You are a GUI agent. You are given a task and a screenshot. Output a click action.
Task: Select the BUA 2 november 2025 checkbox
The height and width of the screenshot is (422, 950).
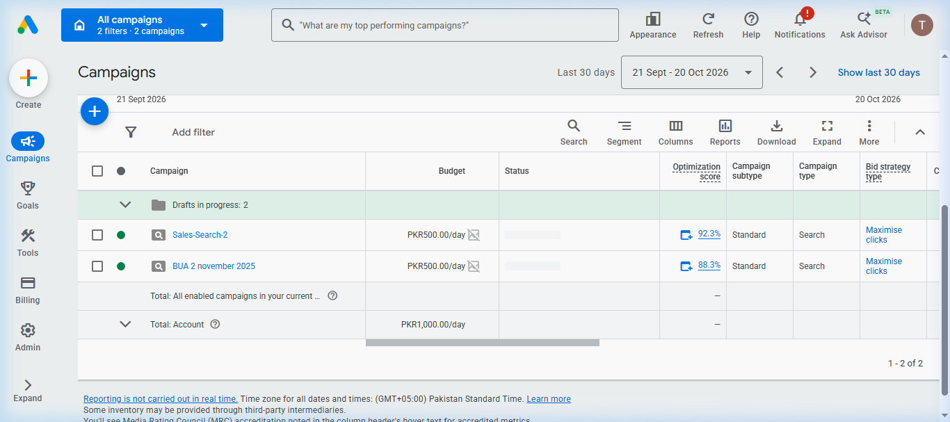97,266
